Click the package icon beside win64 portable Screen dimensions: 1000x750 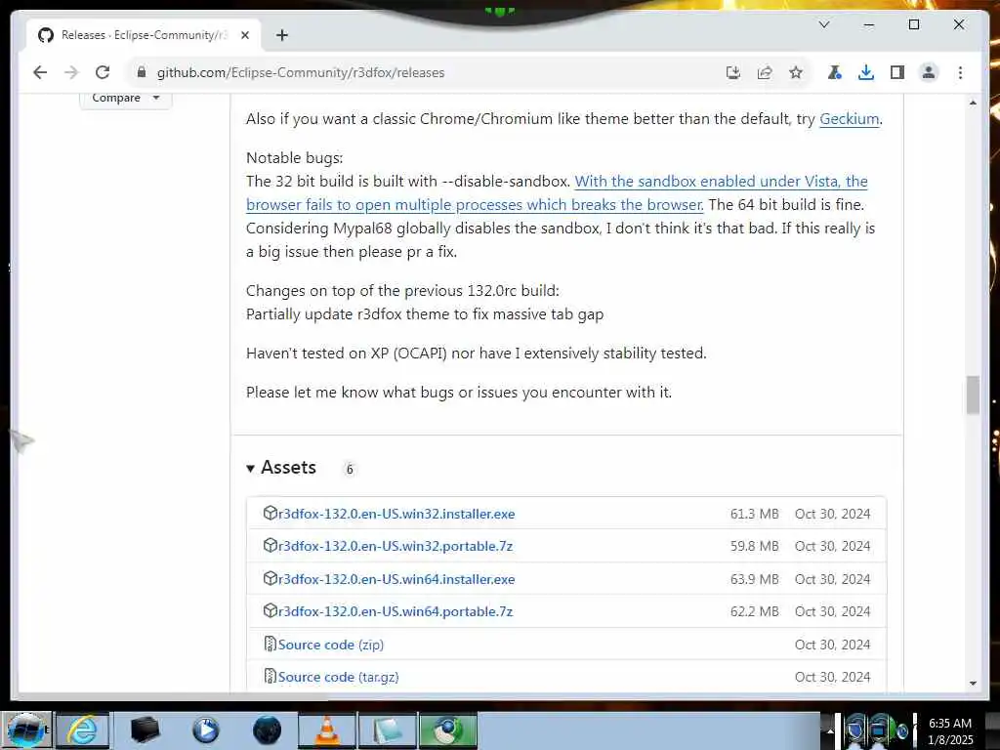tap(270, 610)
